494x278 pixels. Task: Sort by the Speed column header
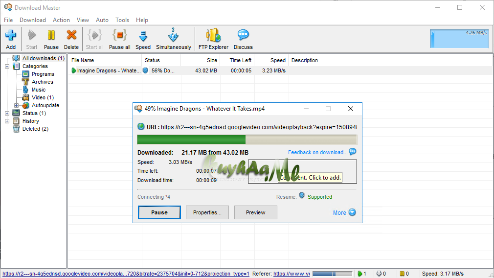271,61
